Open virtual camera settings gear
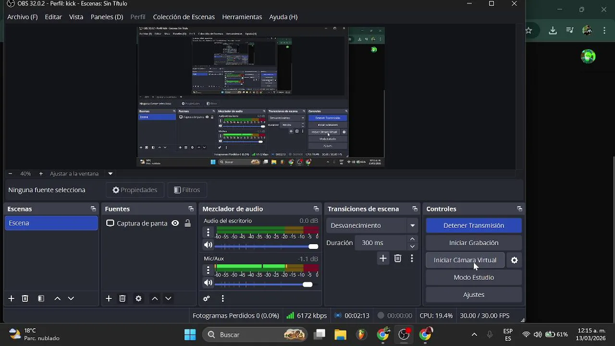Viewport: 615px width, 346px height. point(515,260)
